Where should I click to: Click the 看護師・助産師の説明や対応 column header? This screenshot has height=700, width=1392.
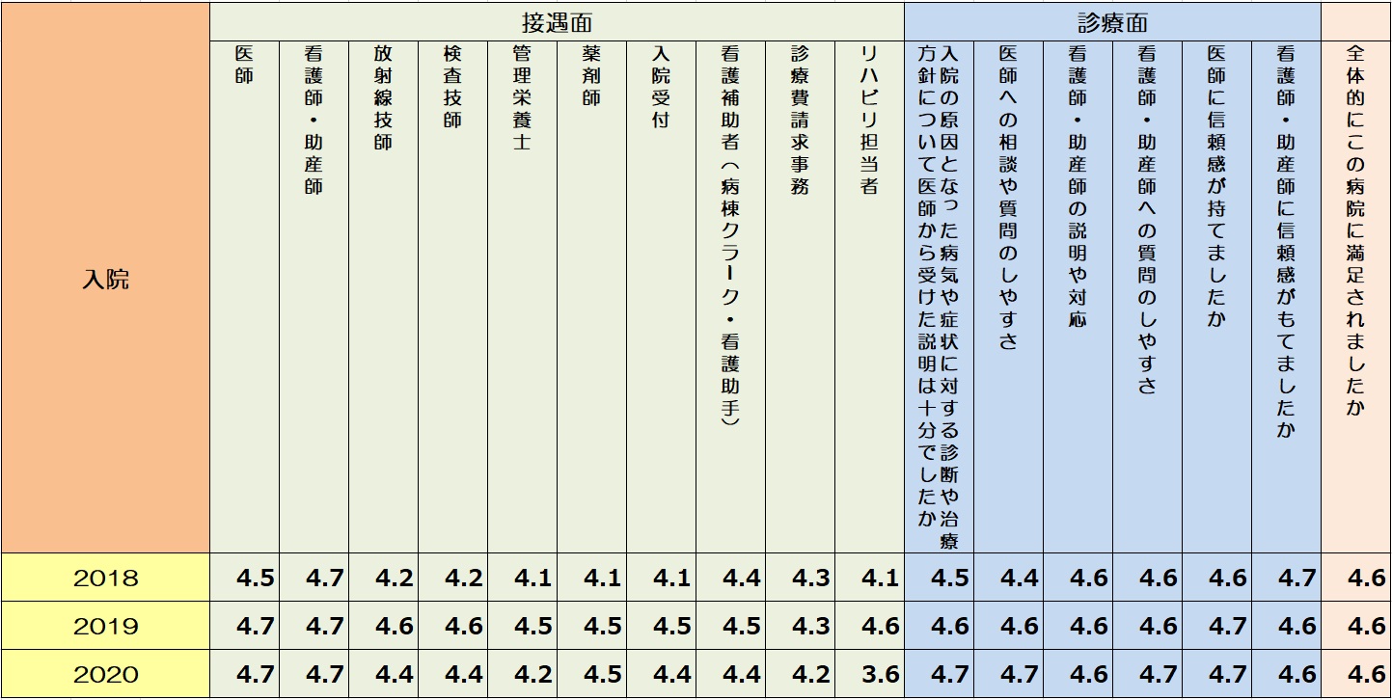1078,297
